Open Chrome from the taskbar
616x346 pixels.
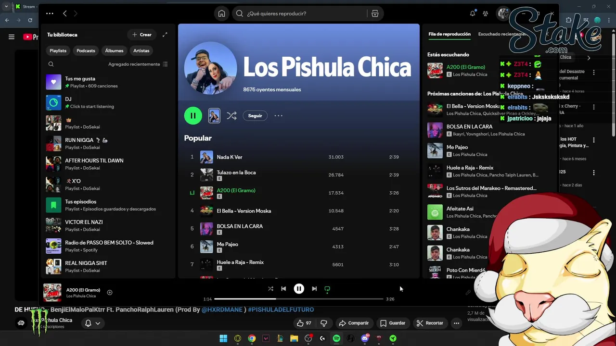coord(252,338)
